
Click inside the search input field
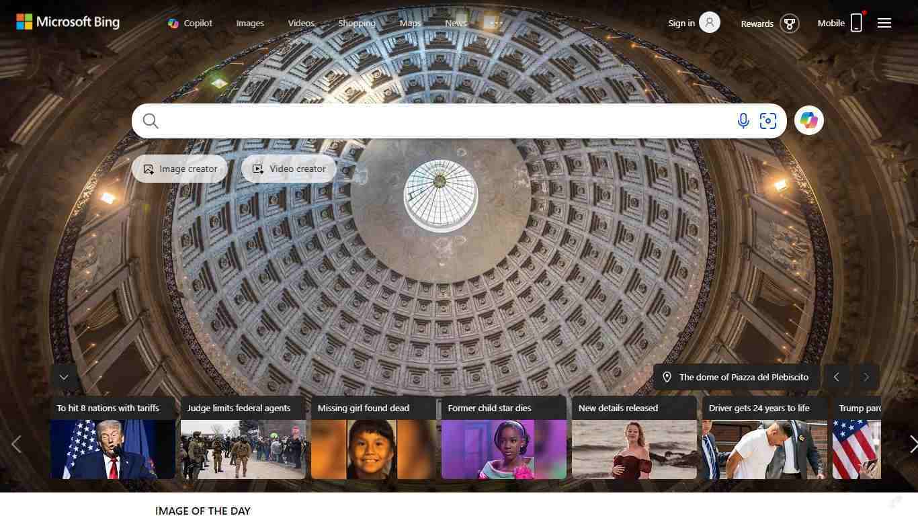(x=437, y=121)
